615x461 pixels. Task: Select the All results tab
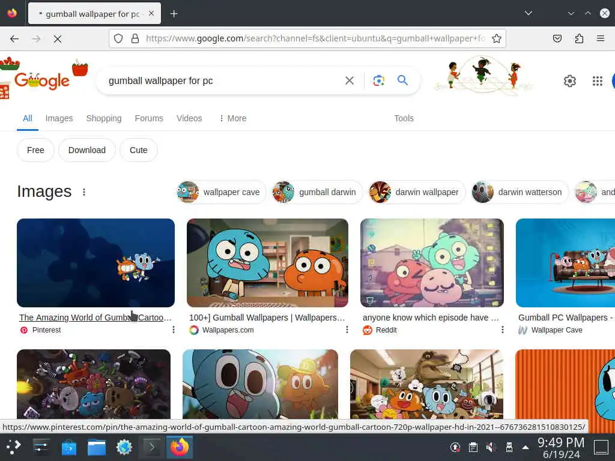pos(28,118)
